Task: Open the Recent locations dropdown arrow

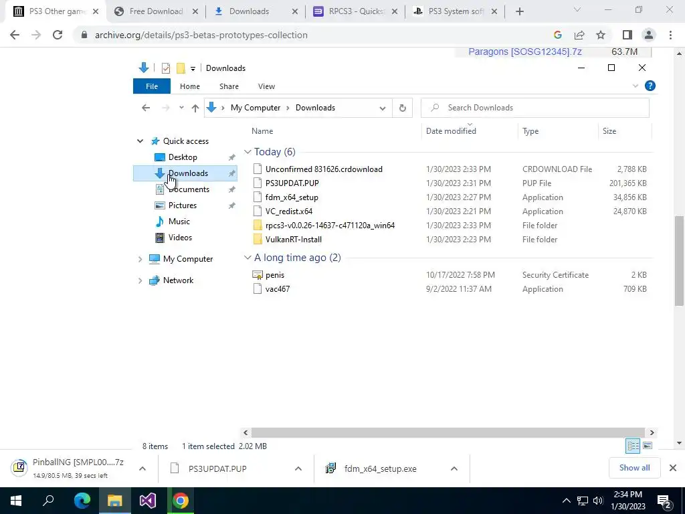Action: (181, 108)
